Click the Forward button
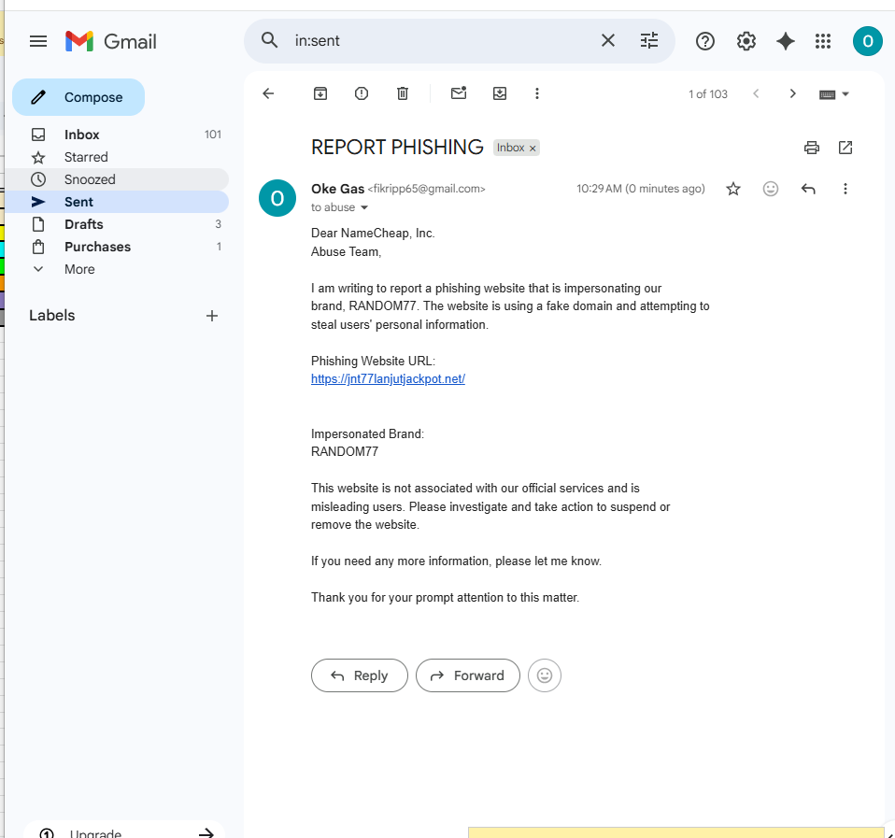Image resolution: width=895 pixels, height=838 pixels. [468, 675]
